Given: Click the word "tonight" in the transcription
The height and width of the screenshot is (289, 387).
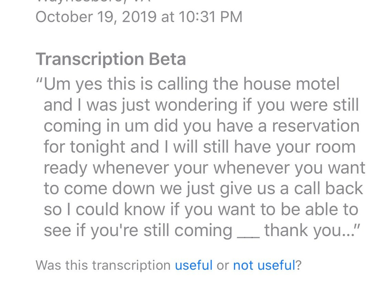Looking at the screenshot, I should tap(97, 147).
